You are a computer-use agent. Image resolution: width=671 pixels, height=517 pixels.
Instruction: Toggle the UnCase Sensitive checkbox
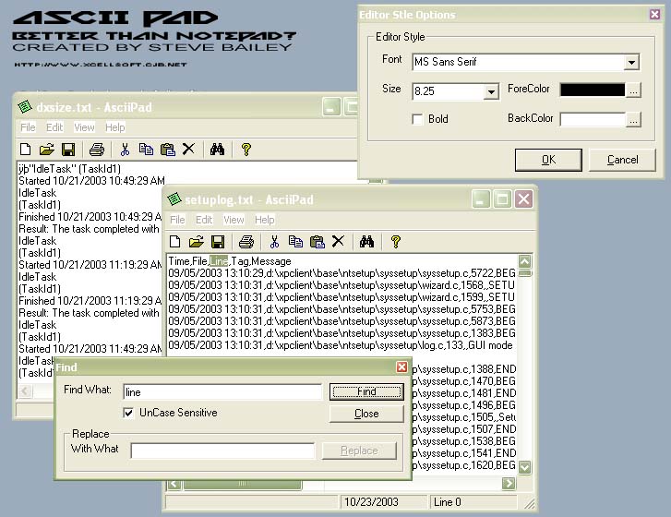tap(129, 413)
